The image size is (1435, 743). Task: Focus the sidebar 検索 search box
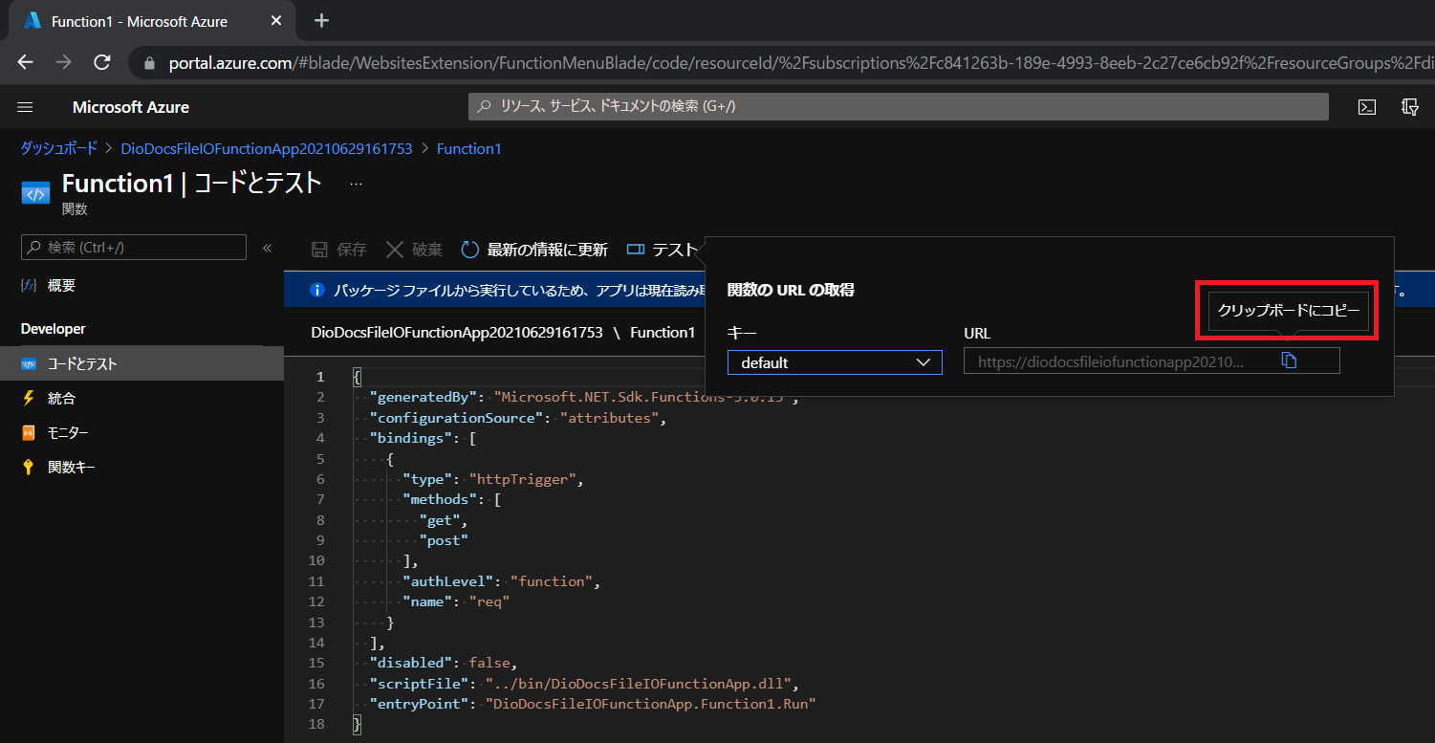(x=134, y=248)
